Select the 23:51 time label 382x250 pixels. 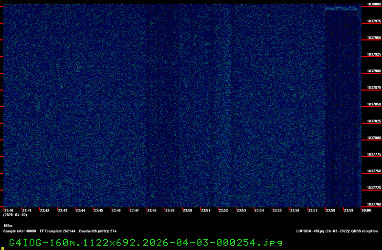[x=206, y=210]
